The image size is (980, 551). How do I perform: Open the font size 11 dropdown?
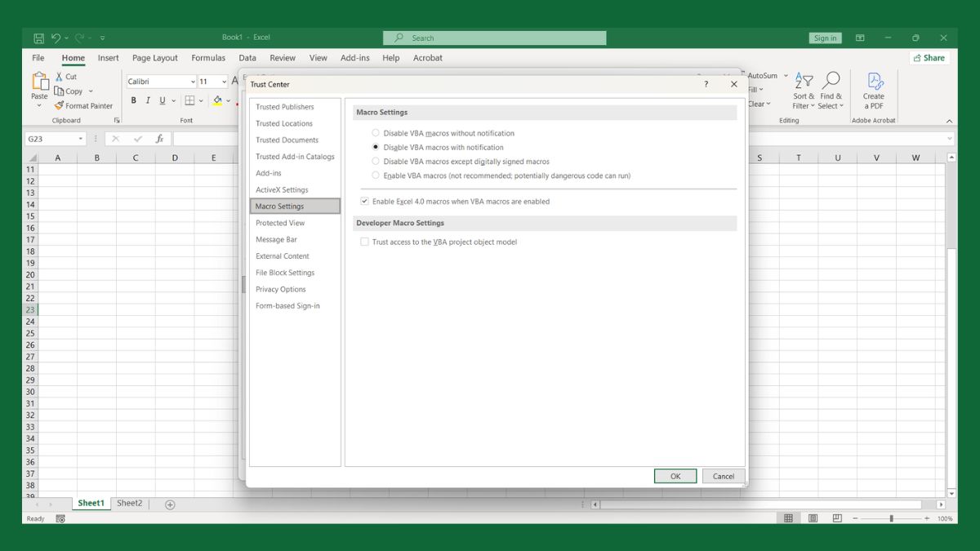pyautogui.click(x=225, y=82)
